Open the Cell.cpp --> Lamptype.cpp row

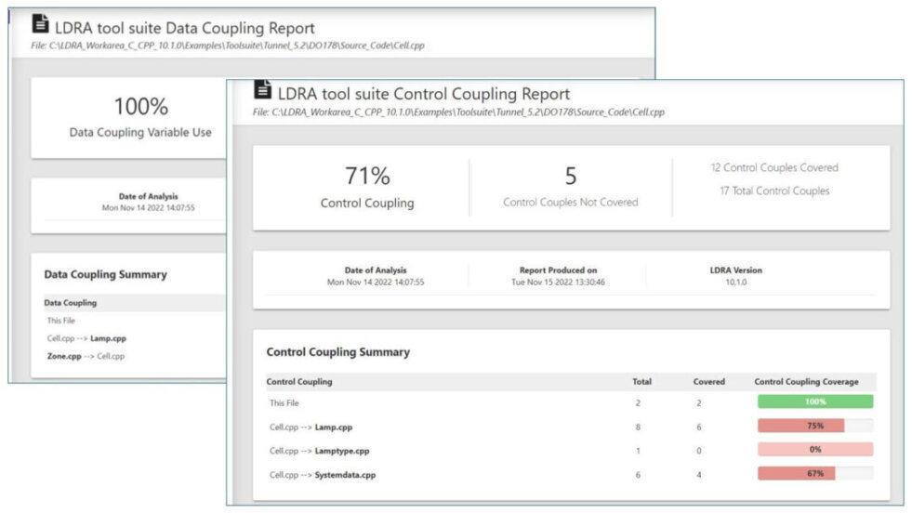(571, 451)
